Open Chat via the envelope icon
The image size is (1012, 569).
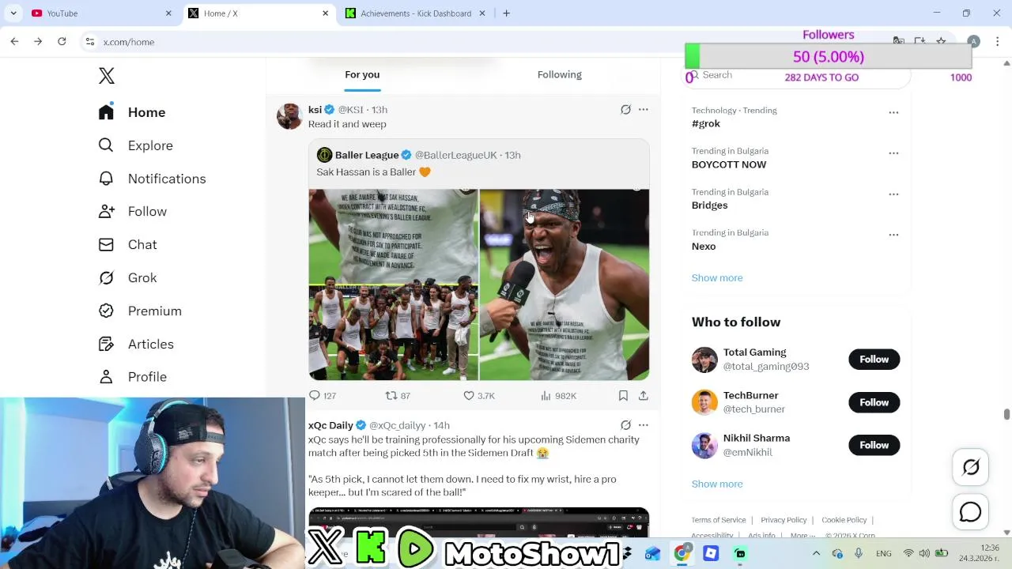(x=106, y=245)
